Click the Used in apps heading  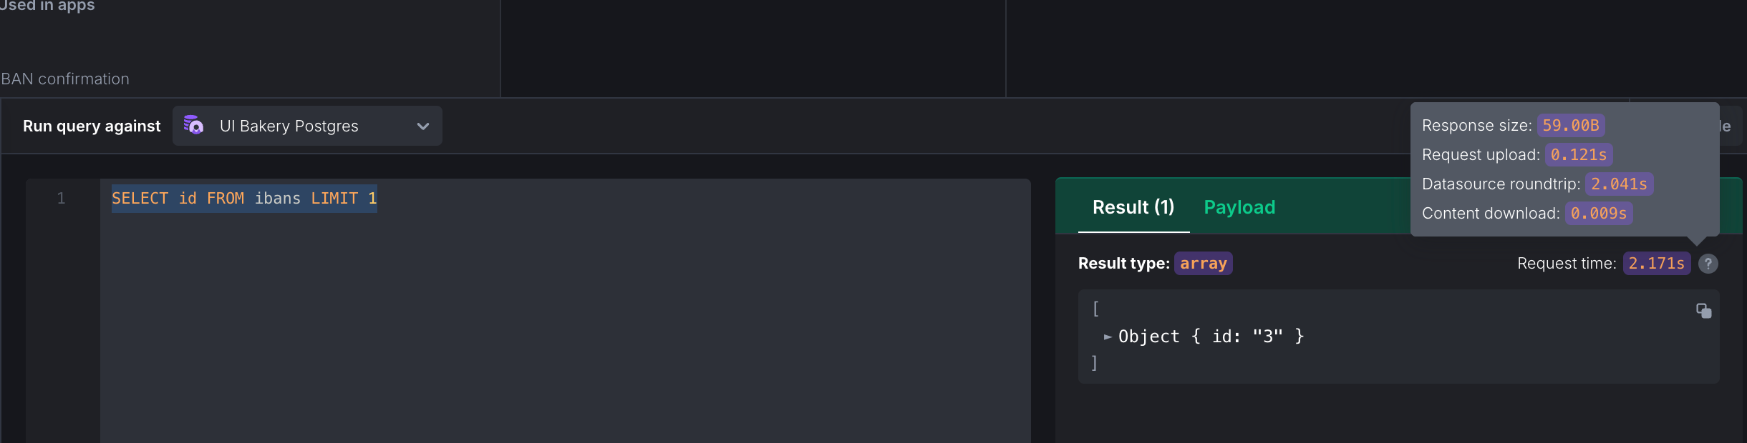(x=47, y=6)
